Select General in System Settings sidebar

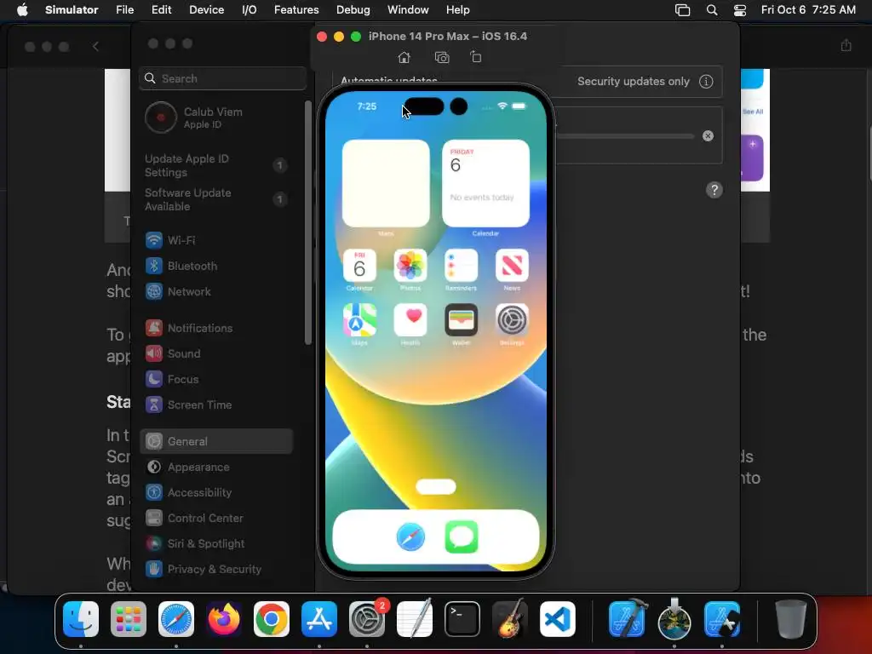[215, 442]
